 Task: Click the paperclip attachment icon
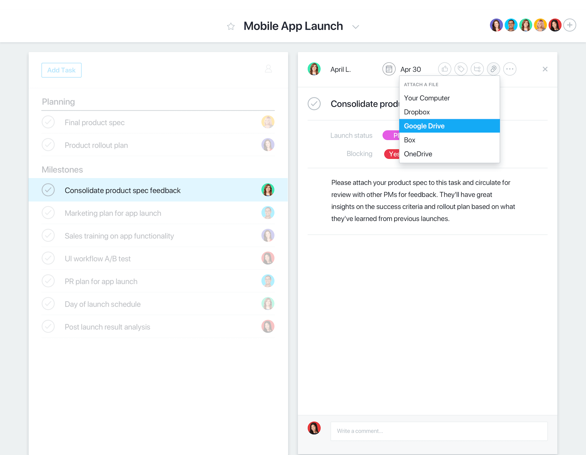click(493, 69)
